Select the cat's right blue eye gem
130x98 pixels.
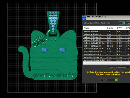point(62,50)
